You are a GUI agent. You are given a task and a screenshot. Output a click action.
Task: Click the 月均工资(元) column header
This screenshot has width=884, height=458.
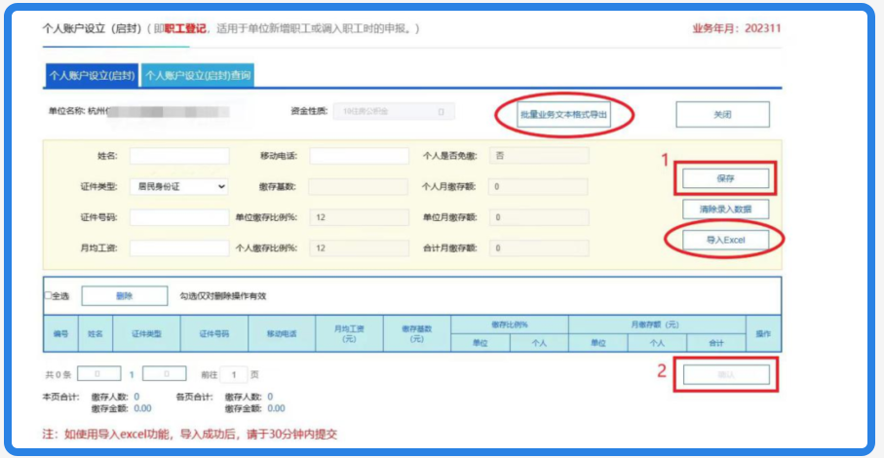point(350,333)
